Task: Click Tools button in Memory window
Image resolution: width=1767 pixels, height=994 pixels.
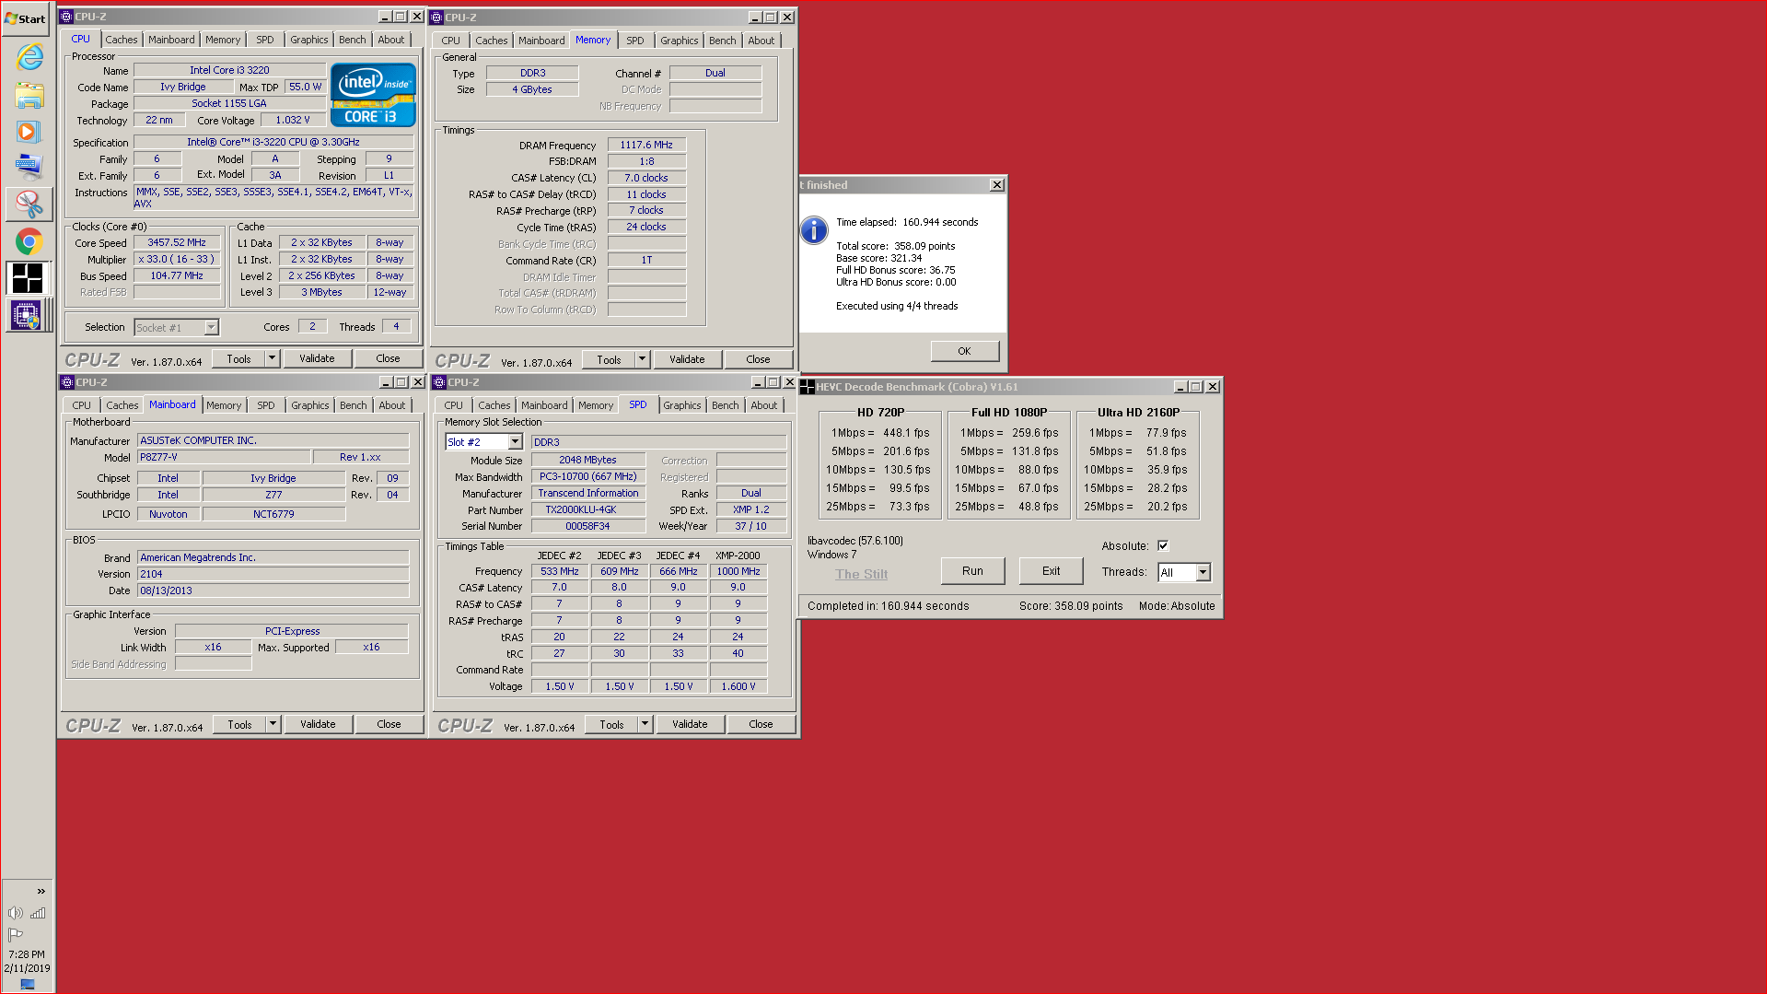Action: [609, 359]
